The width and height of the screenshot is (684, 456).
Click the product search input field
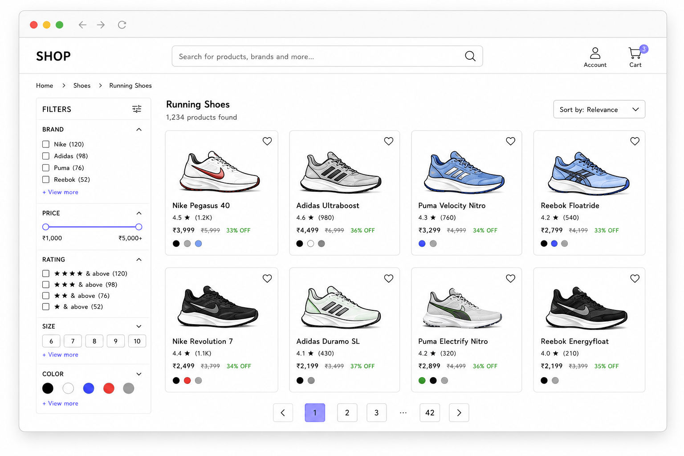tap(327, 56)
